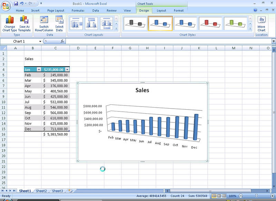Switch to Normal view in status bar

[214, 196]
